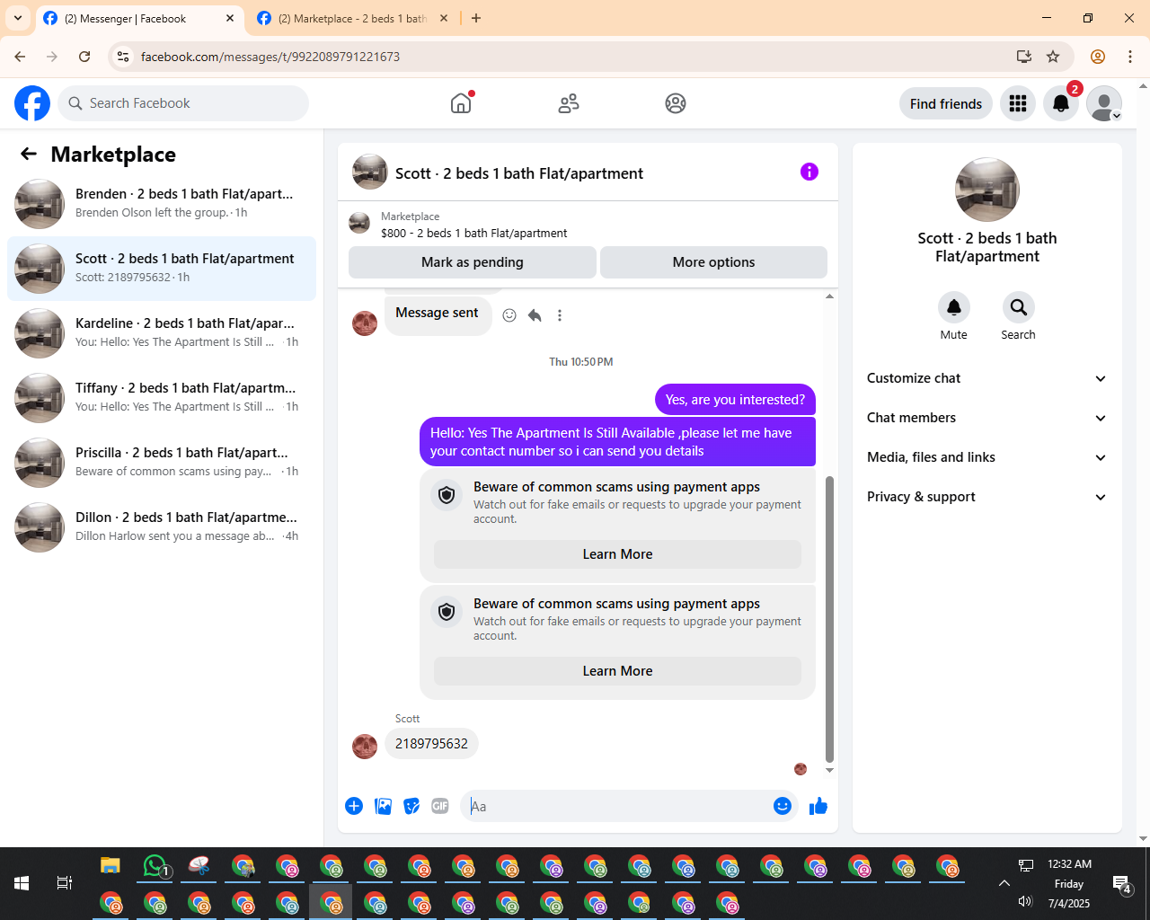Open File Explorer from the taskbar

click(x=111, y=866)
